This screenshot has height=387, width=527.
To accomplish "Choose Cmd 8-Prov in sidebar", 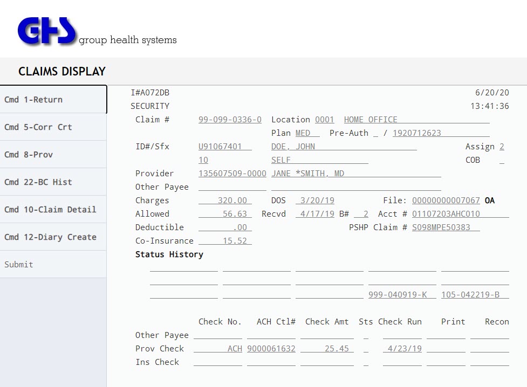I will (x=53, y=155).
